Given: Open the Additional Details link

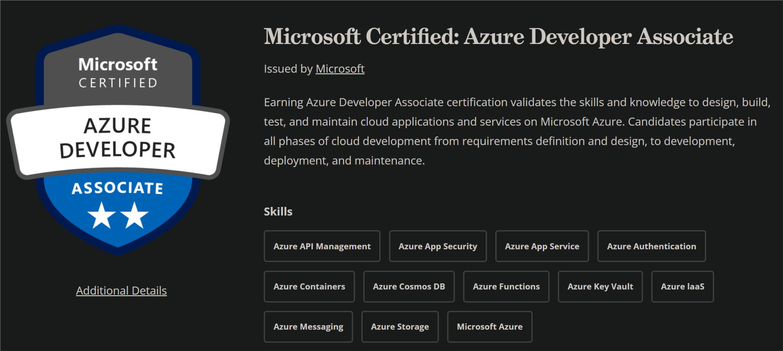Looking at the screenshot, I should [121, 291].
